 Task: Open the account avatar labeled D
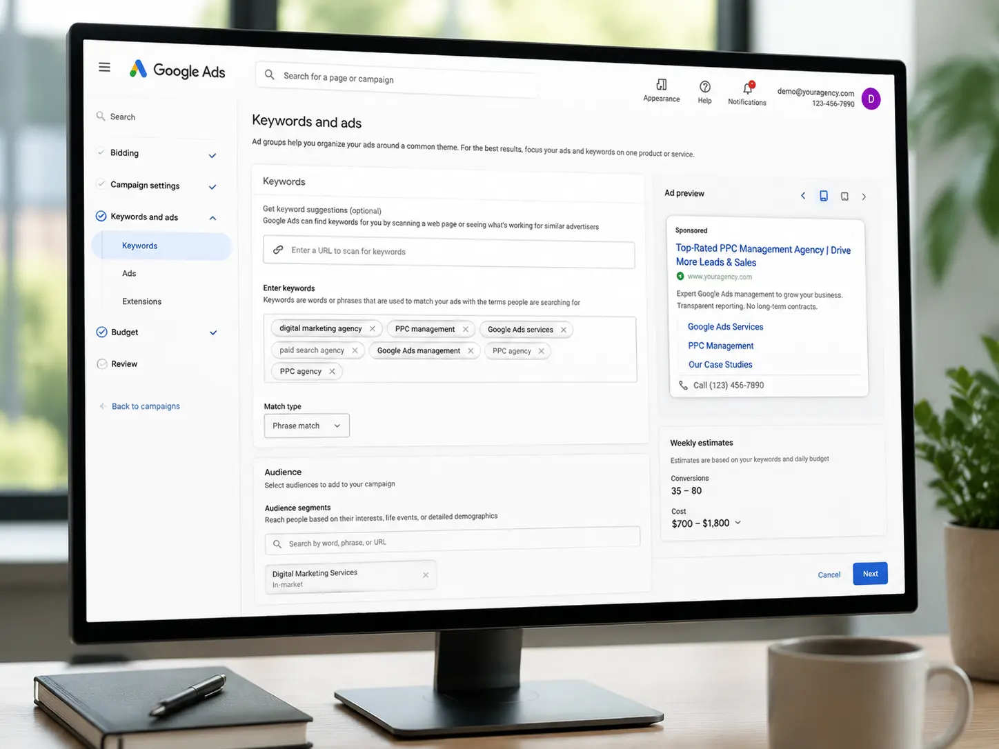871,99
